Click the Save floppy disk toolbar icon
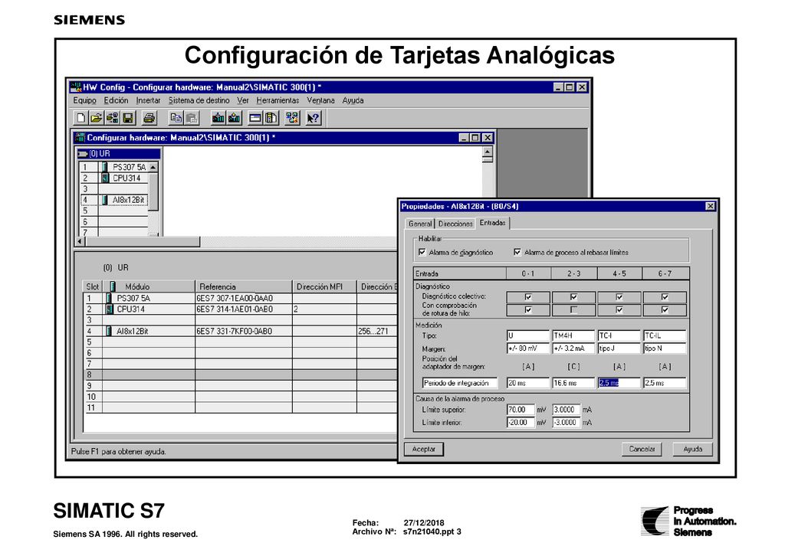785x543 pixels. pos(128,118)
